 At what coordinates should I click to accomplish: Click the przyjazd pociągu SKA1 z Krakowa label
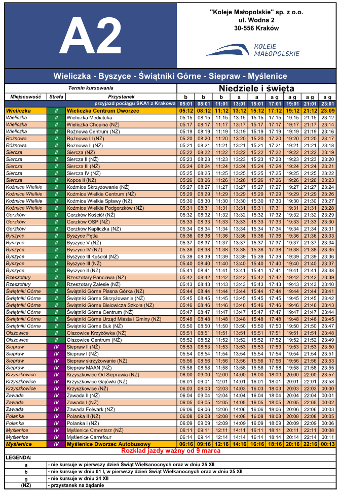135,103
